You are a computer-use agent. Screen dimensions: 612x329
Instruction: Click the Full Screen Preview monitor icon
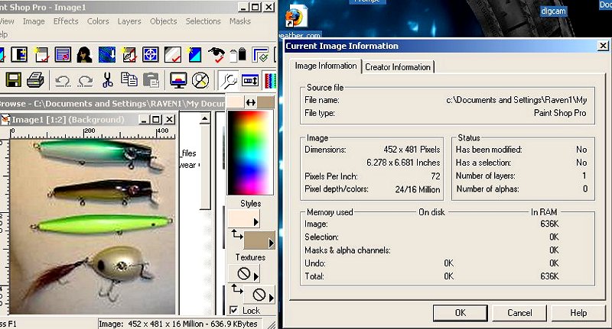pyautogui.click(x=178, y=80)
